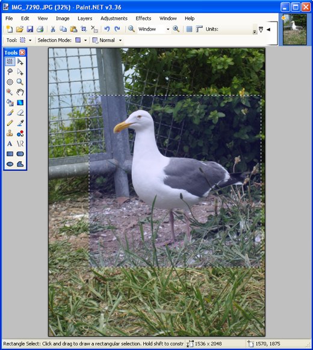The height and width of the screenshot is (350, 313).
Task: Click Crop to Selection toolbar icon
Action: 84,29
